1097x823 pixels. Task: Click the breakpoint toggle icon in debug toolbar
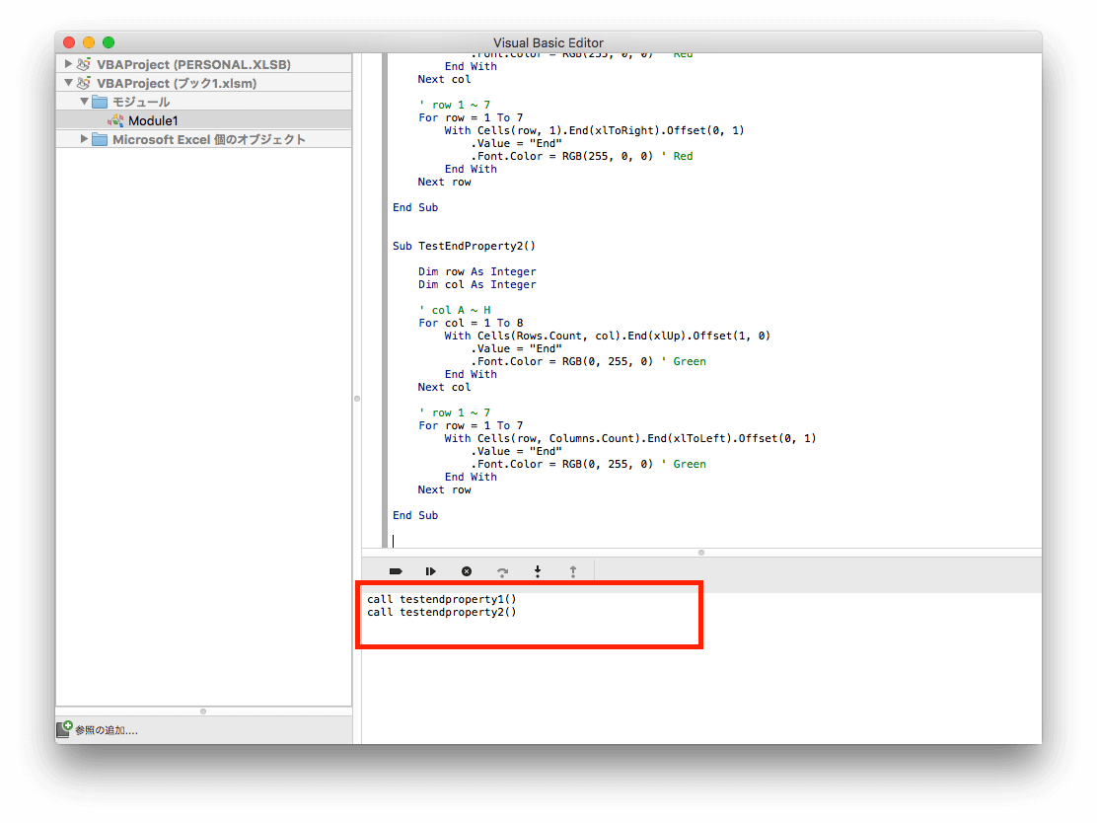pyautogui.click(x=396, y=571)
